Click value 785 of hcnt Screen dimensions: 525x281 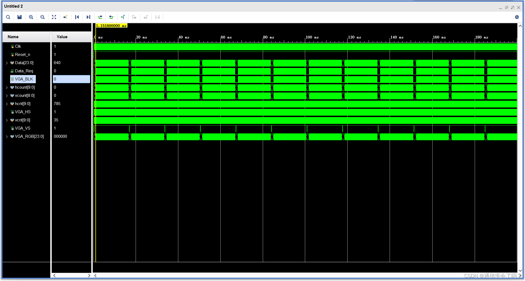tap(57, 104)
